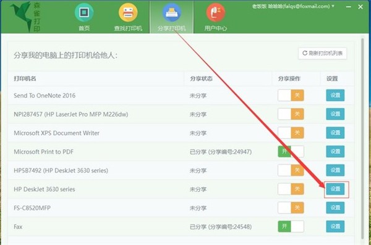371x245 pixels.
Task: Open 设置 for Microsoft XPS Document Writer
Action: pyautogui.click(x=335, y=133)
